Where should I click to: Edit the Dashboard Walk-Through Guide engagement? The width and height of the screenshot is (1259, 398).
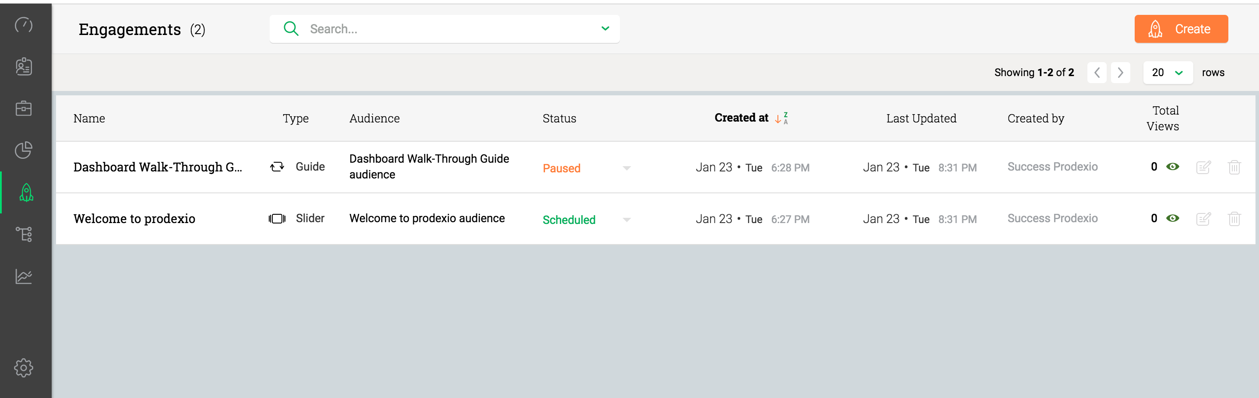tap(1203, 167)
